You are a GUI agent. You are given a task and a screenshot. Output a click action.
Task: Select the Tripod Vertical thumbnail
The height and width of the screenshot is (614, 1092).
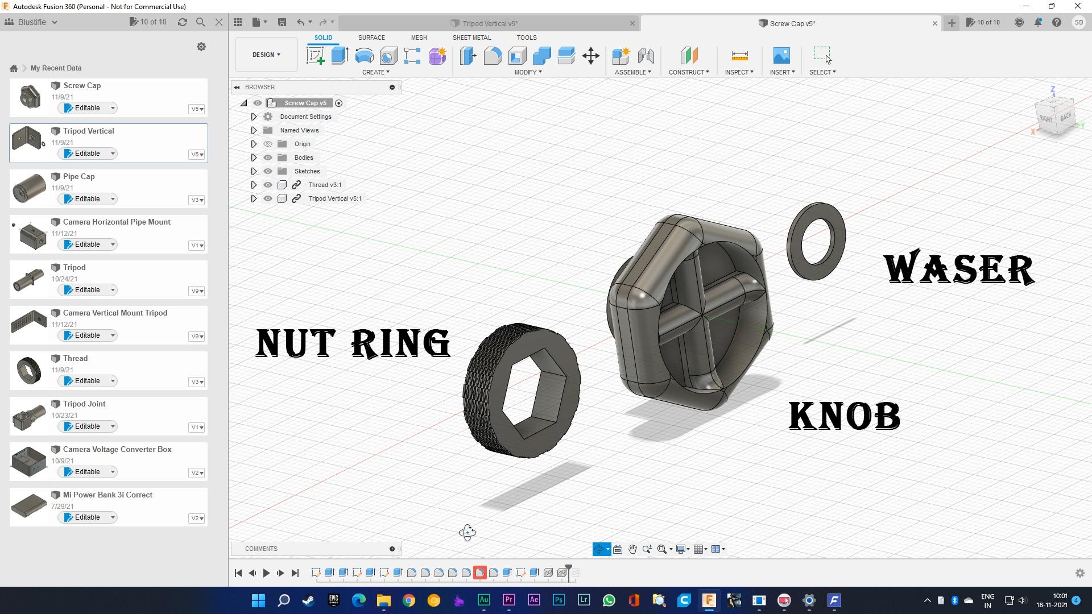[x=28, y=140]
